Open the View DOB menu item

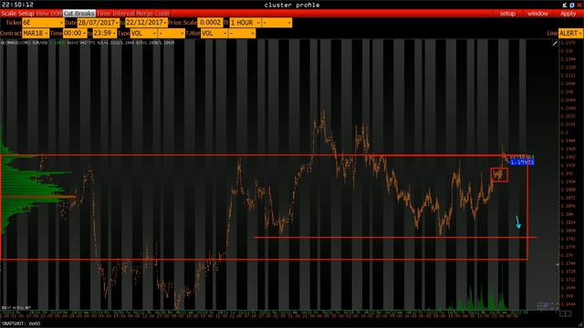48,14
